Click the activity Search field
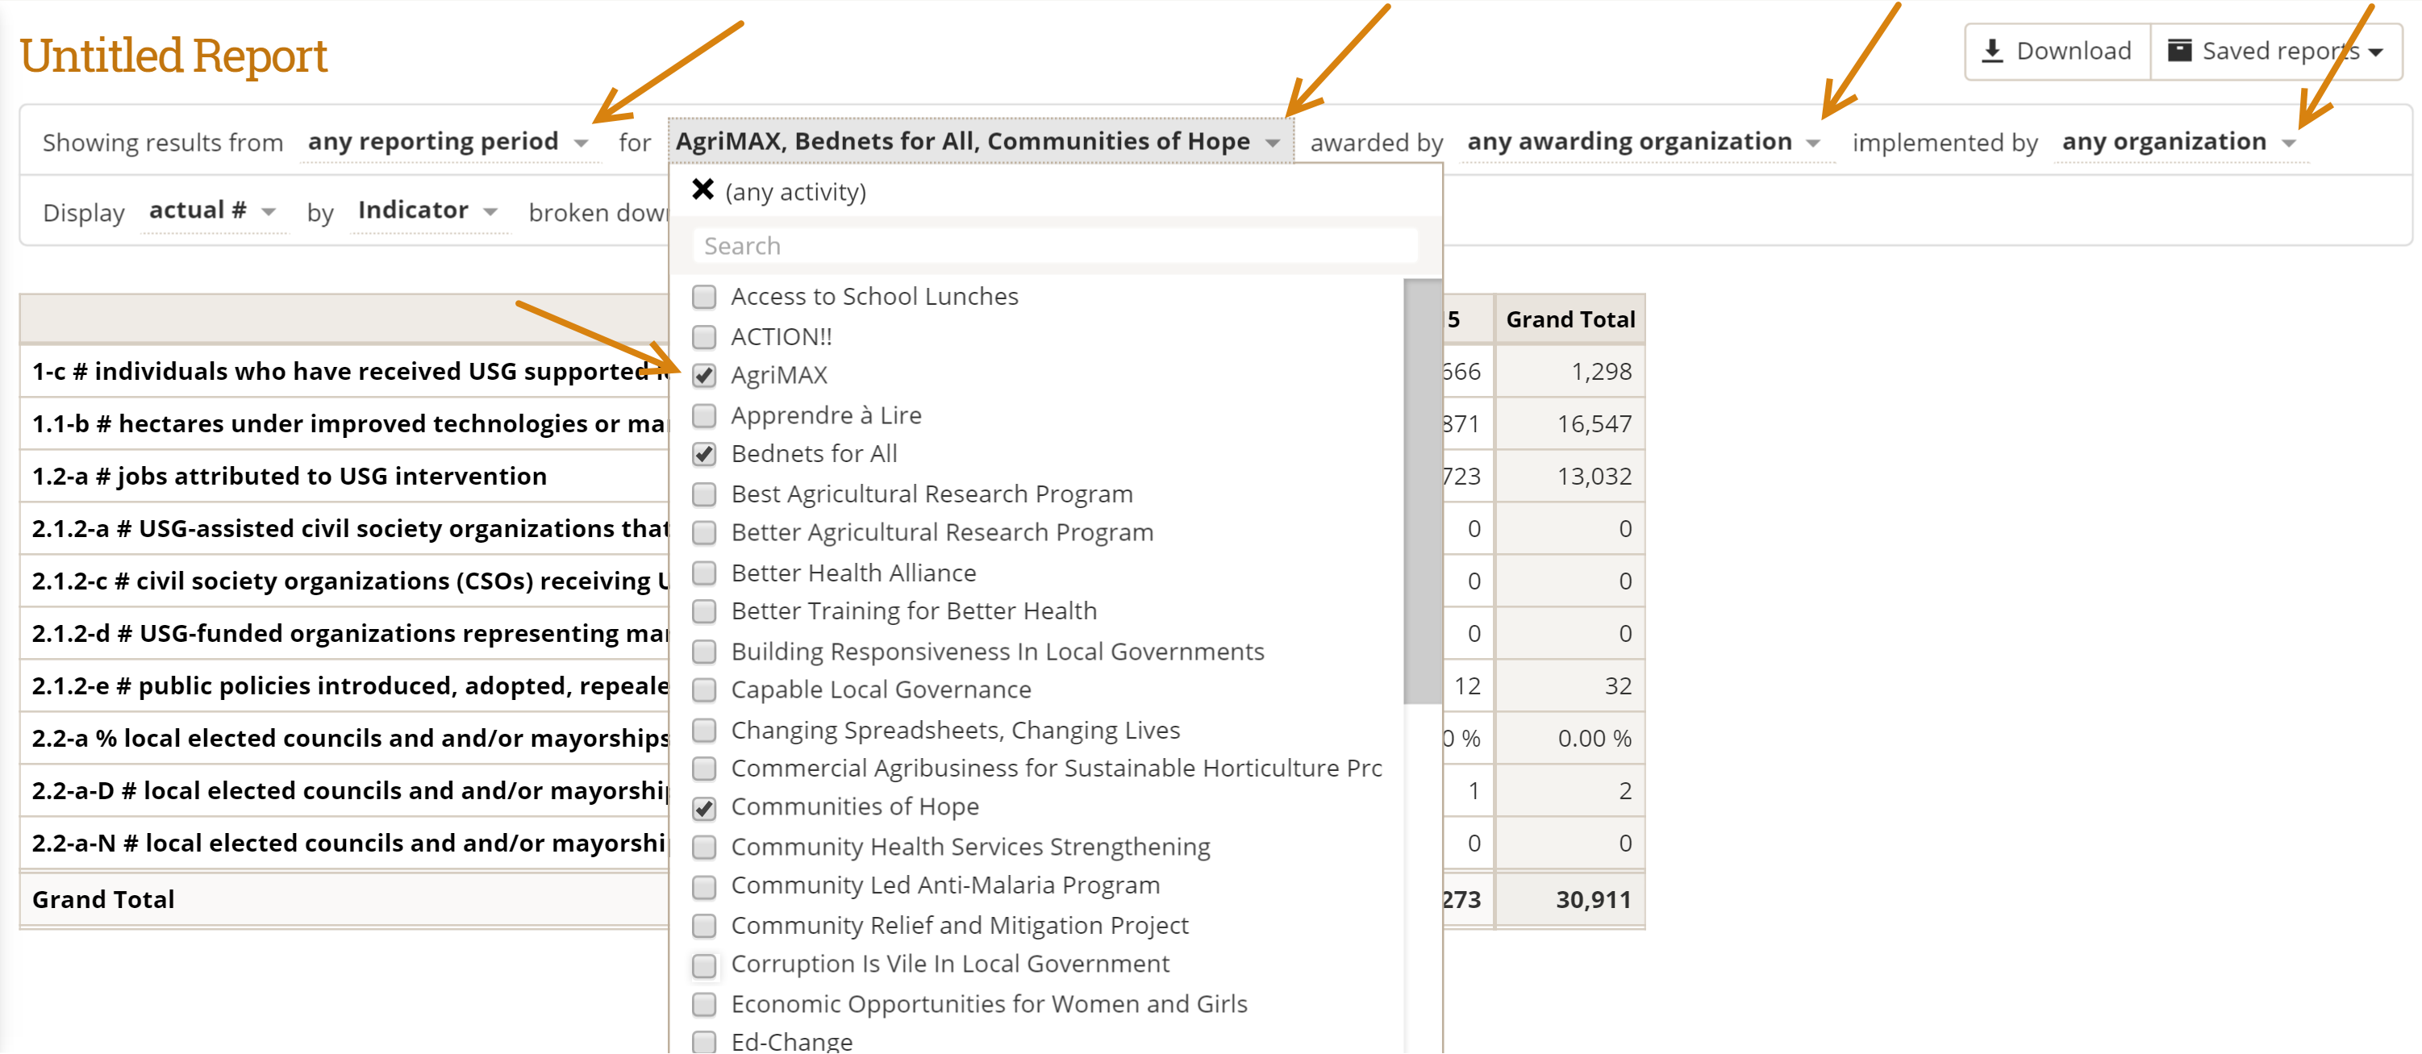Screen dimensions: 2422x1054 click(1054, 245)
